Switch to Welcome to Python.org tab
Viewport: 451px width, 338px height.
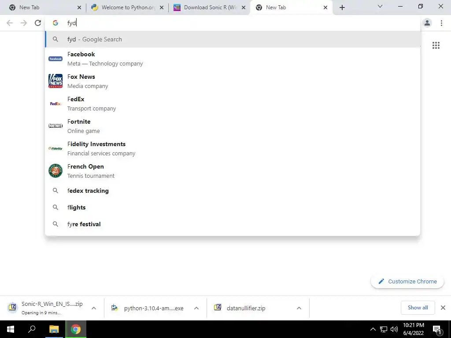[x=127, y=7]
